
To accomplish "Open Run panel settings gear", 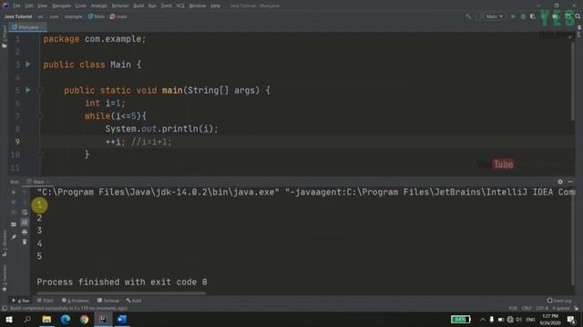I will click(x=560, y=182).
